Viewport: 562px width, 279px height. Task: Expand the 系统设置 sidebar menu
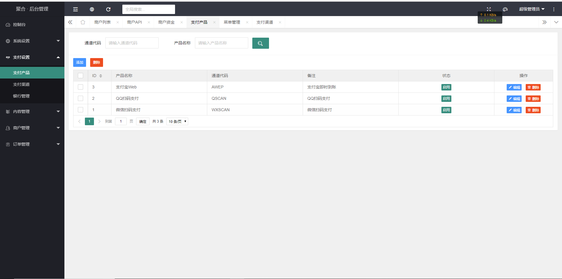(32, 41)
